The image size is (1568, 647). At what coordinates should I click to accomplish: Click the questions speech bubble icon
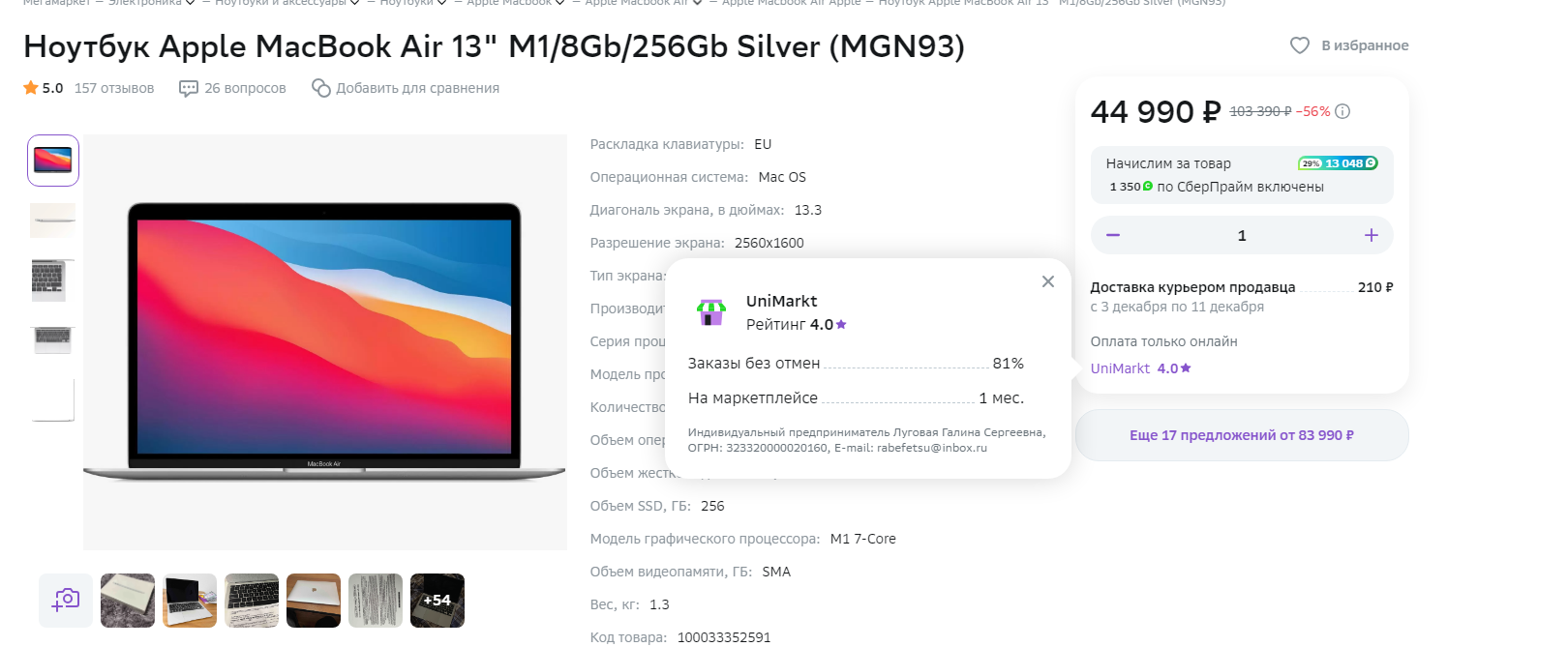click(x=189, y=89)
